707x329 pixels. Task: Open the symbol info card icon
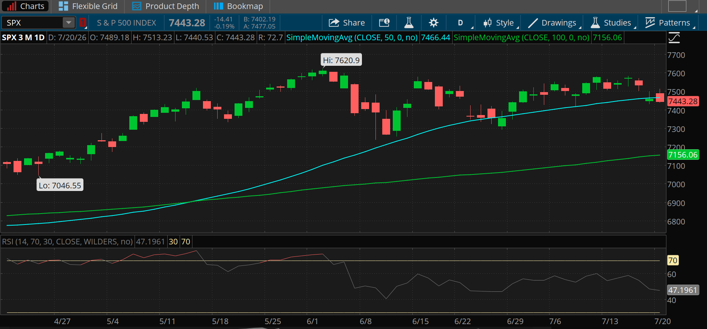pos(384,23)
